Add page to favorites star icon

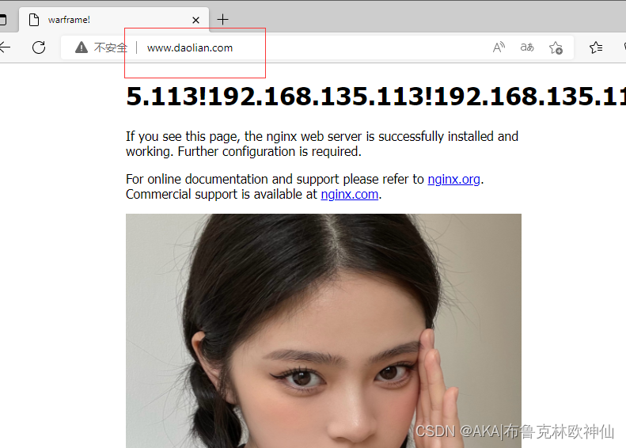coord(556,48)
